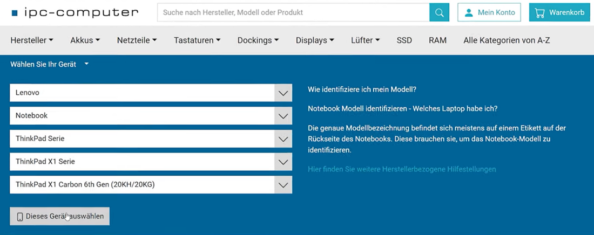The width and height of the screenshot is (594, 235).
Task: Expand the Dockings menu
Action: tap(258, 40)
